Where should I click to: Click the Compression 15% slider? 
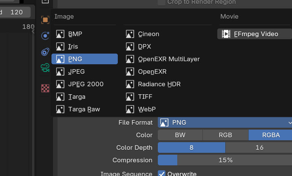(225, 160)
